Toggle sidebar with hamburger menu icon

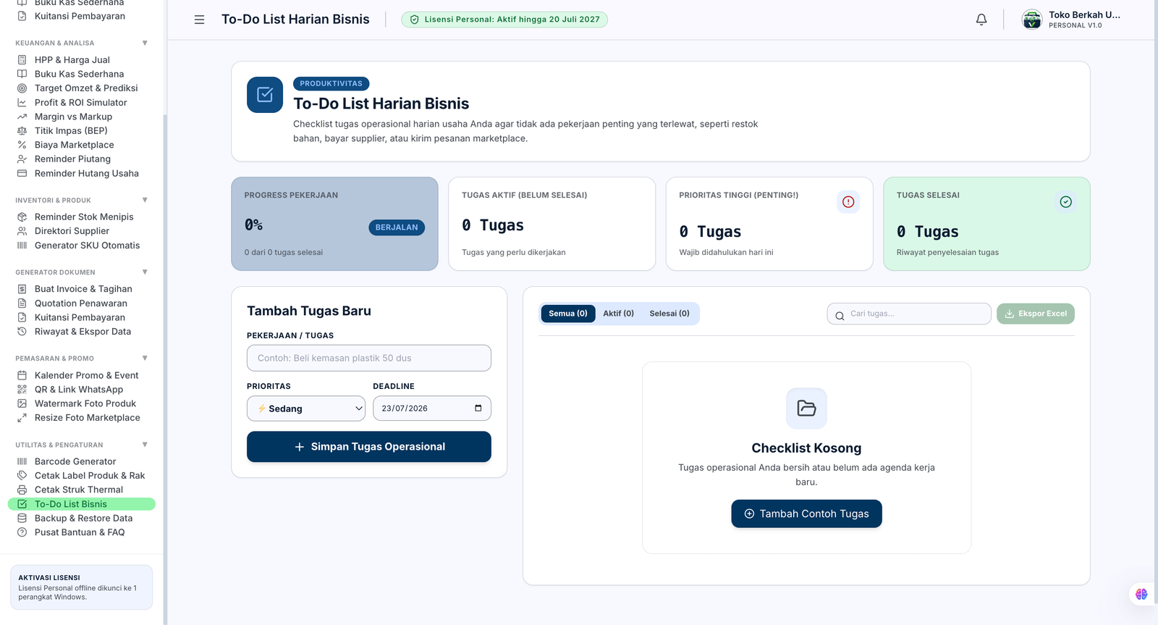[x=199, y=20]
